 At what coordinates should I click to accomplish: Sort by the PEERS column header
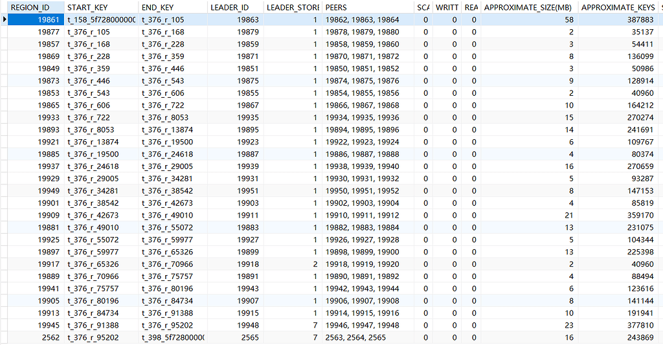coord(366,7)
